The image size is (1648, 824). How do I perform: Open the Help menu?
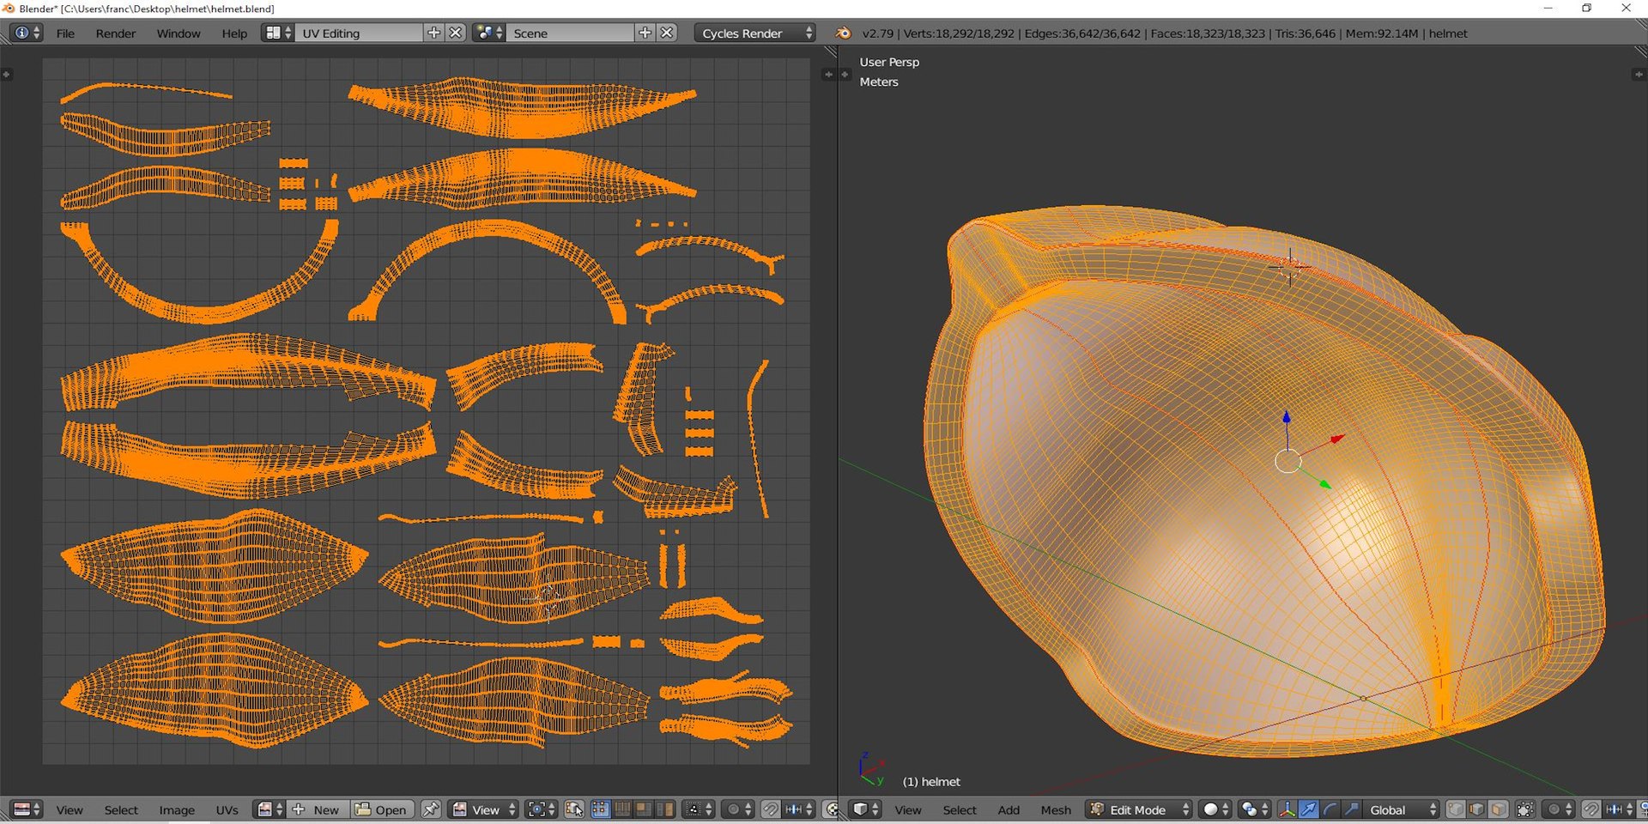point(234,33)
